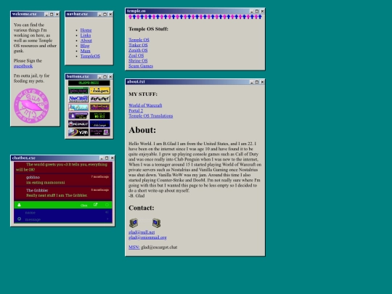Close the welcome.exe window
392x294 pixels.
tap(57, 15)
